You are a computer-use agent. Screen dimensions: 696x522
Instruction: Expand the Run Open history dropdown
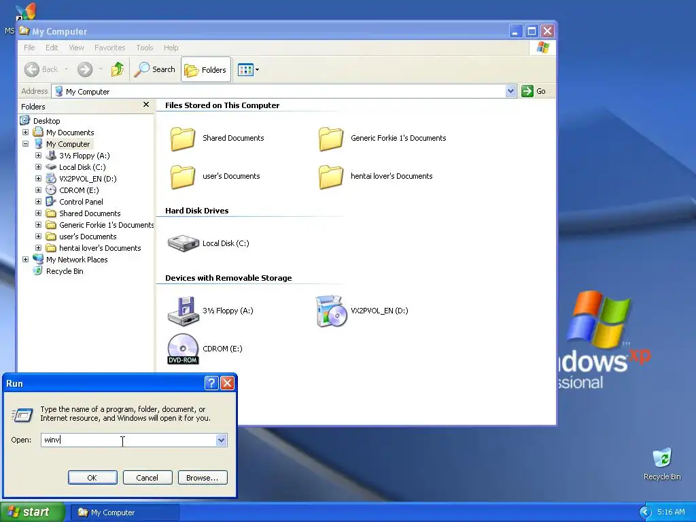tap(222, 440)
